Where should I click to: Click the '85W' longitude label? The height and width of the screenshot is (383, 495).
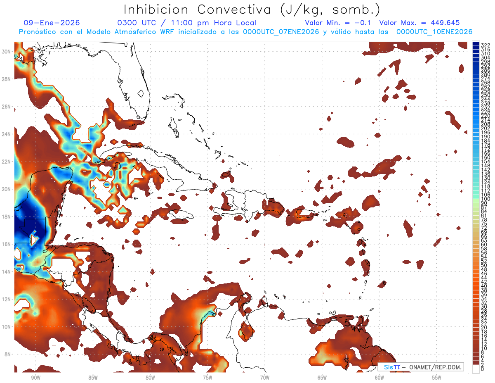[93, 378]
